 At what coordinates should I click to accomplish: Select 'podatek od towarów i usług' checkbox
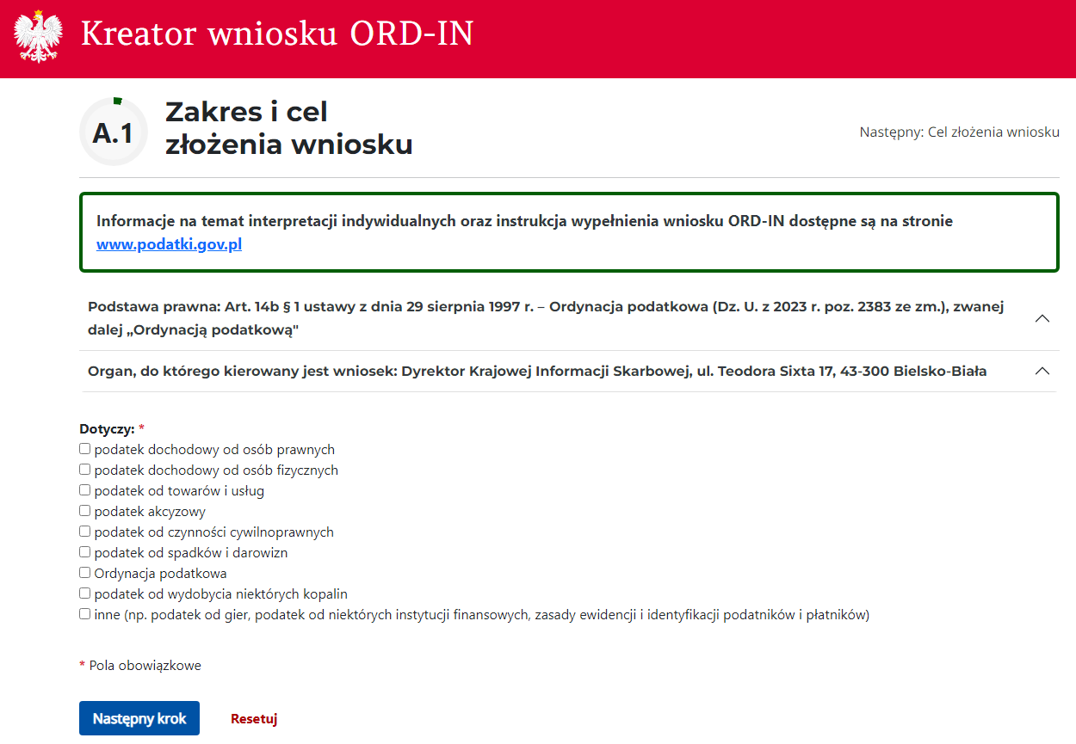[84, 490]
